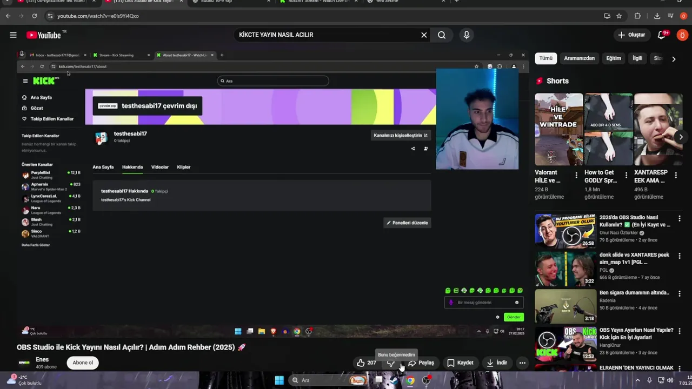Click the green Gönder button in Kick chat

pos(514,317)
